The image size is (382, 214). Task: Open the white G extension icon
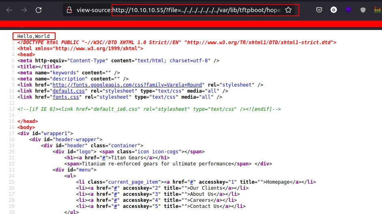point(334,10)
